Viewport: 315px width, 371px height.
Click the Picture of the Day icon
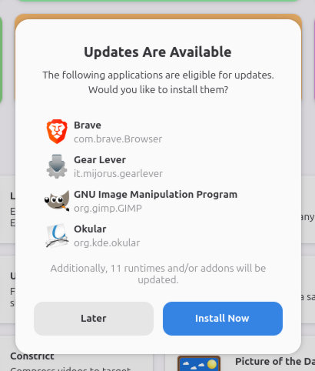click(x=199, y=363)
